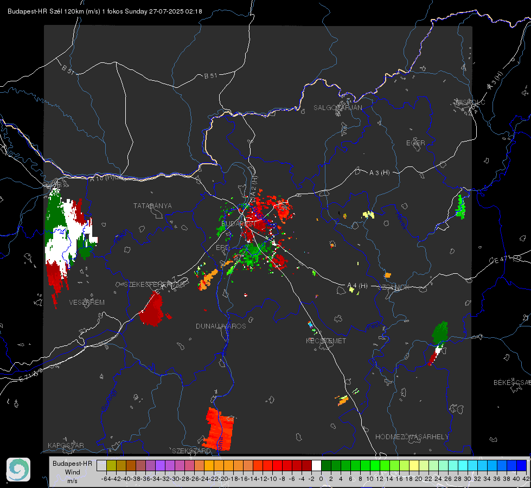This screenshot has width=531, height=488.
Task: Click the cyan swatch above 28 label
Action: point(463,465)
